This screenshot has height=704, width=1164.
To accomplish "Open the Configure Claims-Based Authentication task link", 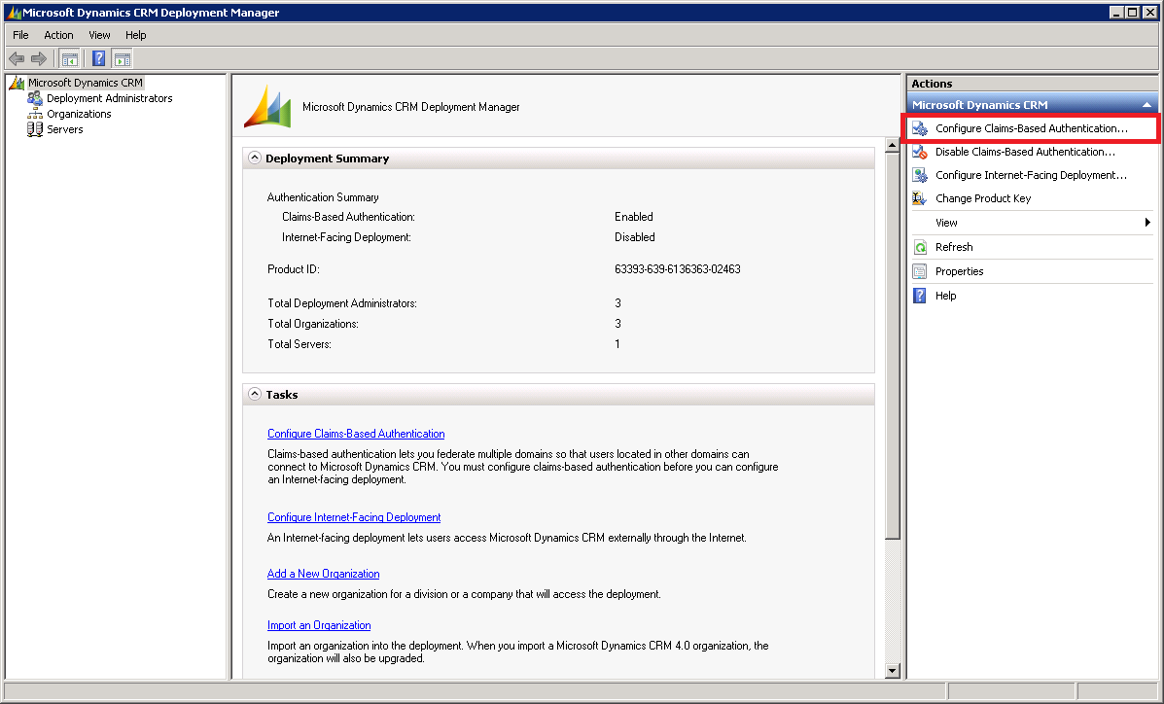I will coord(356,434).
